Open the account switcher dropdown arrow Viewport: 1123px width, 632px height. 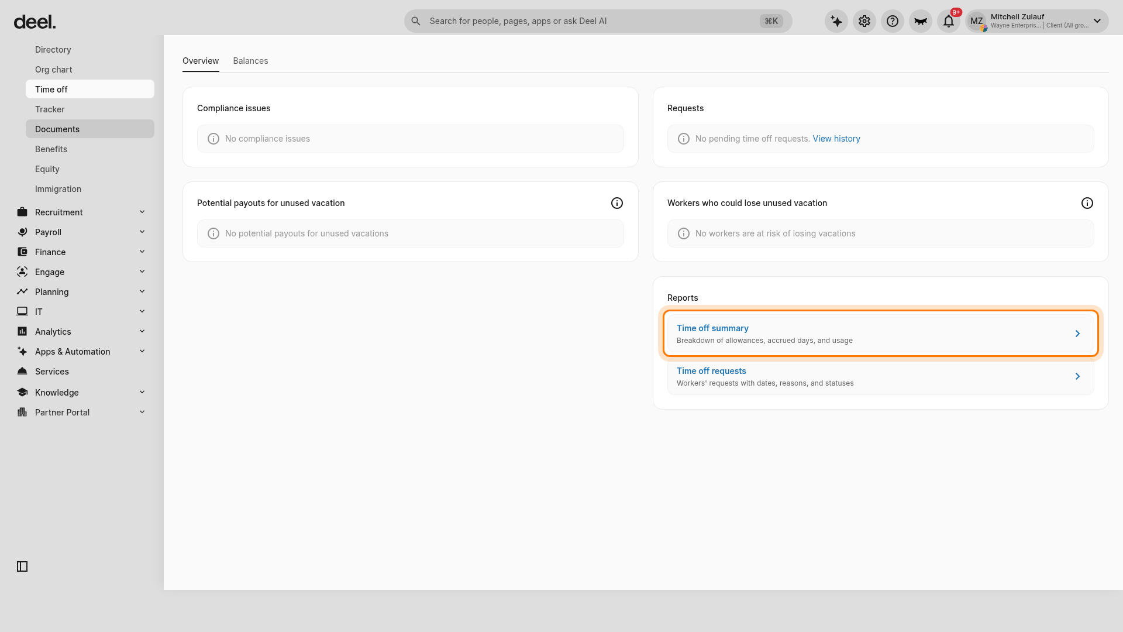tap(1097, 21)
